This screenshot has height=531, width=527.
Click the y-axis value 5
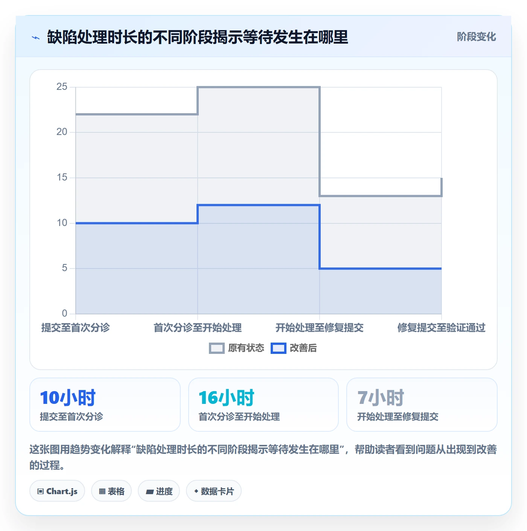[64, 268]
